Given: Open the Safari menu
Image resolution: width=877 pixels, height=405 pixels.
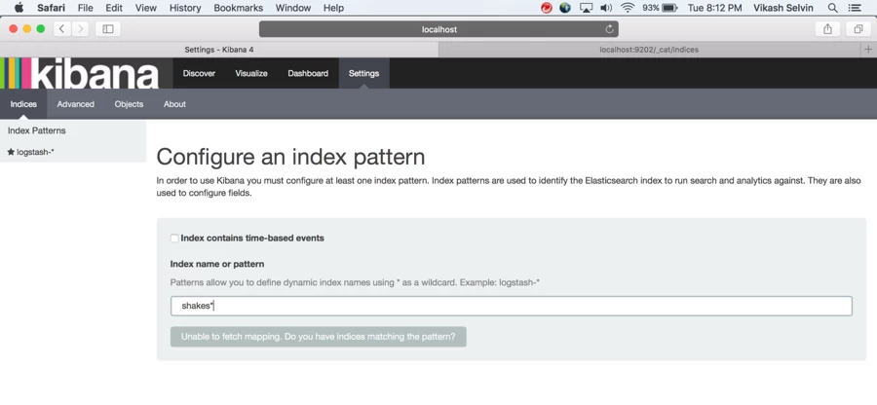Looking at the screenshot, I should [x=51, y=8].
